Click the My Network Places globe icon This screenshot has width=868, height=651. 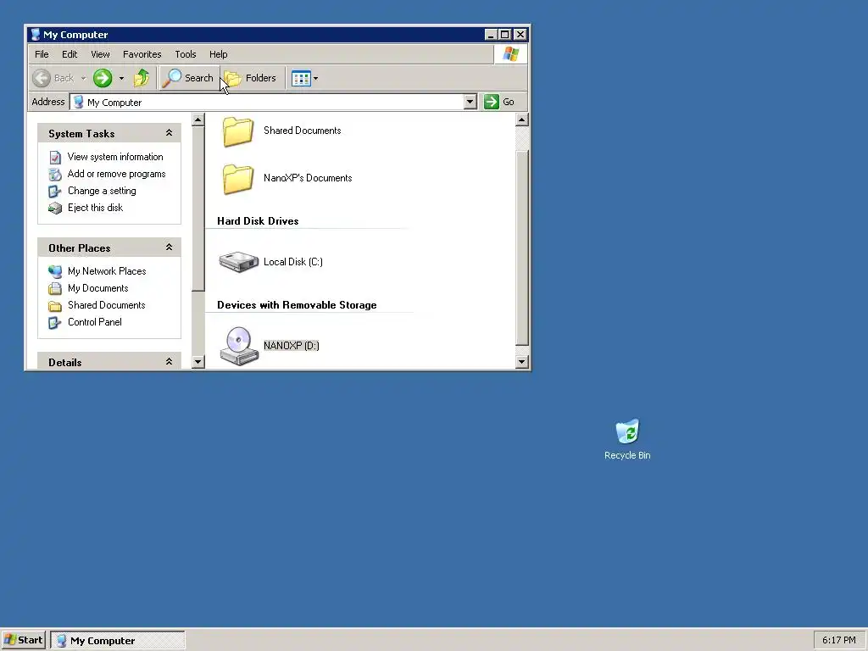tap(55, 271)
